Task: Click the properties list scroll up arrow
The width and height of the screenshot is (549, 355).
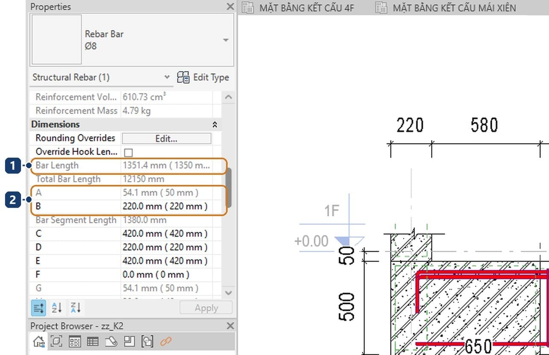Action: pyautogui.click(x=229, y=97)
